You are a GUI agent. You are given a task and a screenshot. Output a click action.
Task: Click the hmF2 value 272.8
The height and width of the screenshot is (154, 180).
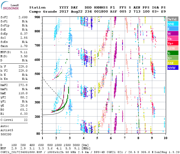[x=23, y=85]
